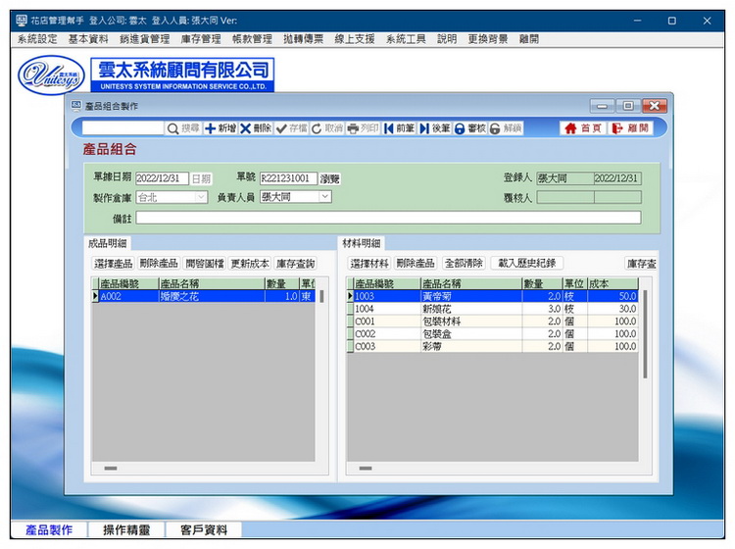Open the 負責人員 dropdown

325,197
